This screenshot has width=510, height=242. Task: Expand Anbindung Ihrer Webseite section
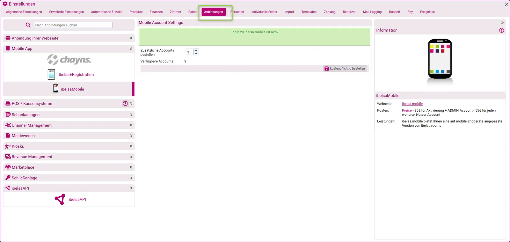[131, 38]
